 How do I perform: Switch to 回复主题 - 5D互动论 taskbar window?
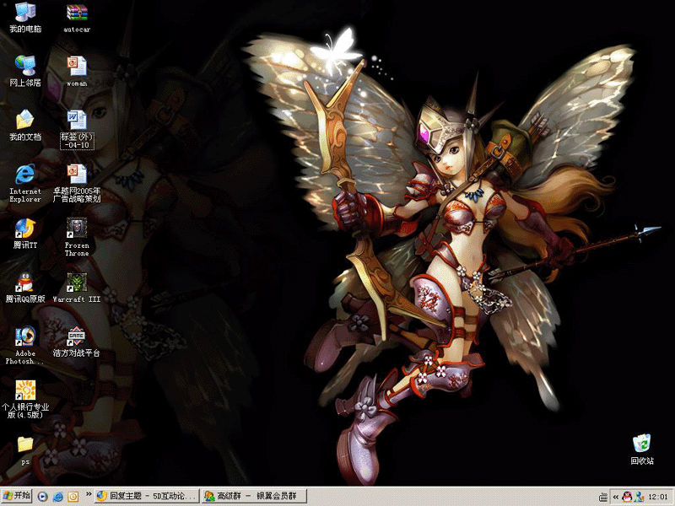(147, 496)
